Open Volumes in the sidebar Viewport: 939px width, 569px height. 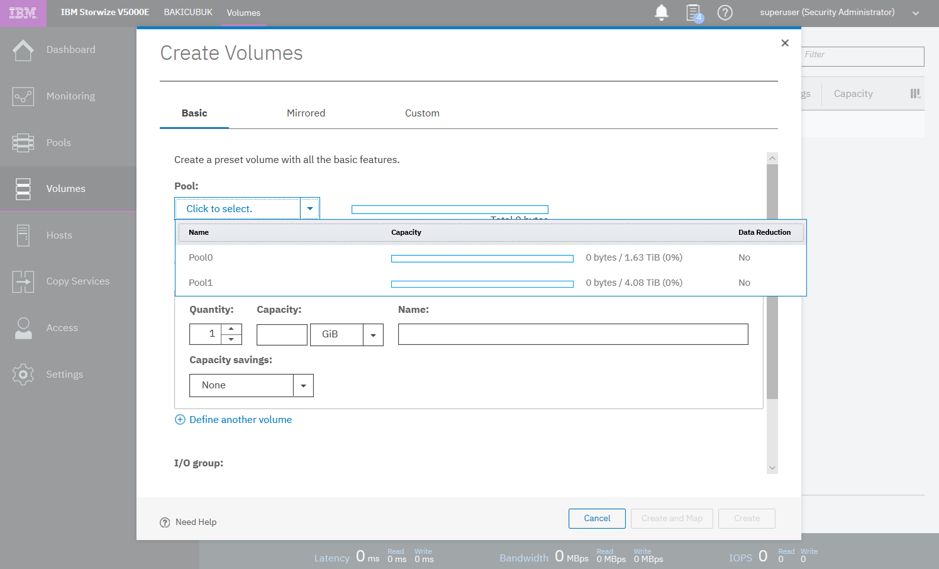68,189
